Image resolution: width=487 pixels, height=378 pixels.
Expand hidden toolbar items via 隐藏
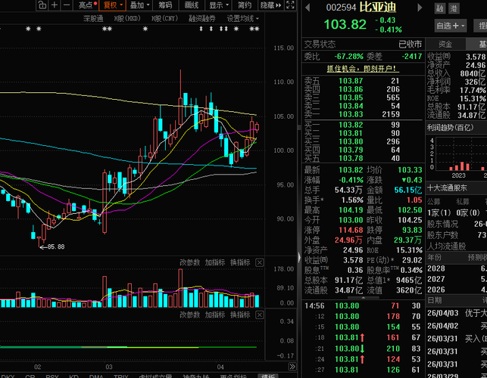(271, 5)
